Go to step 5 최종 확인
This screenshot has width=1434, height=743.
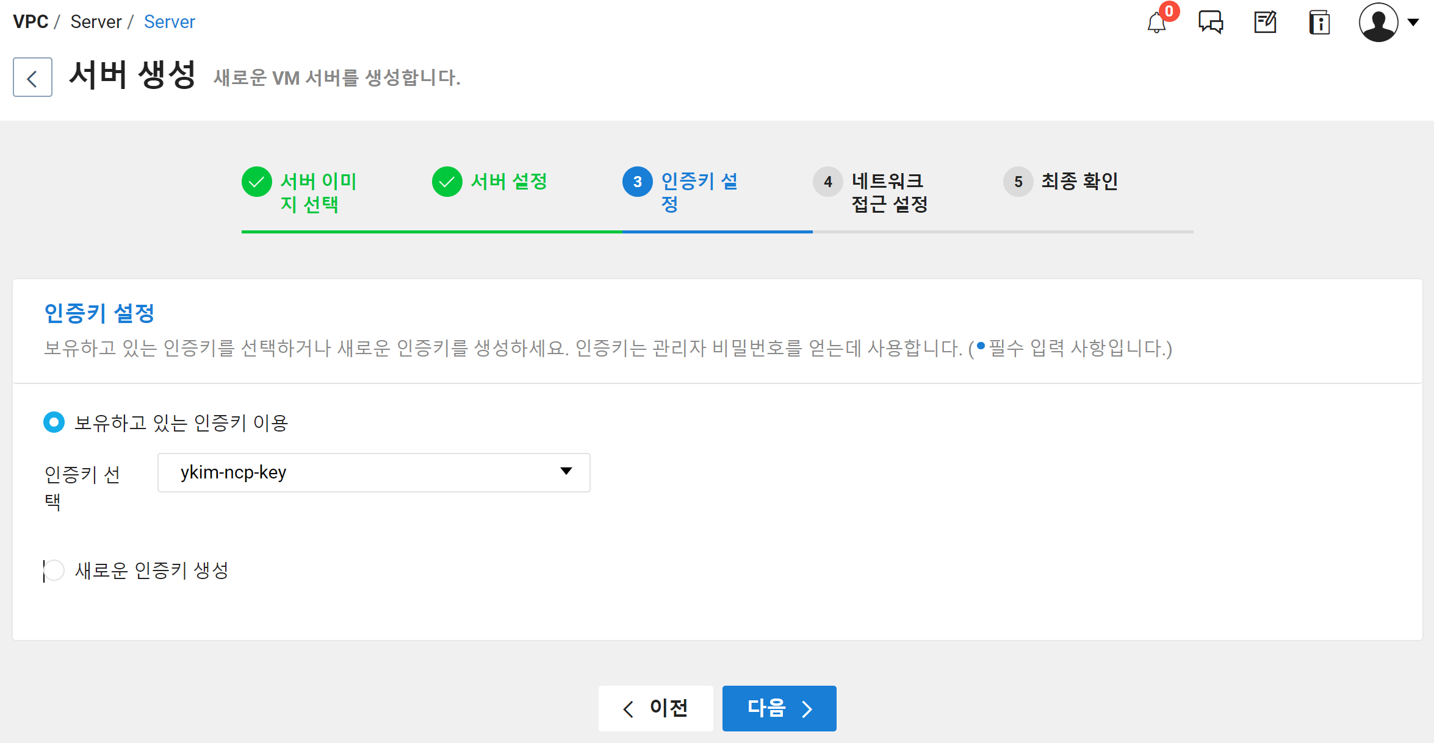(1018, 182)
